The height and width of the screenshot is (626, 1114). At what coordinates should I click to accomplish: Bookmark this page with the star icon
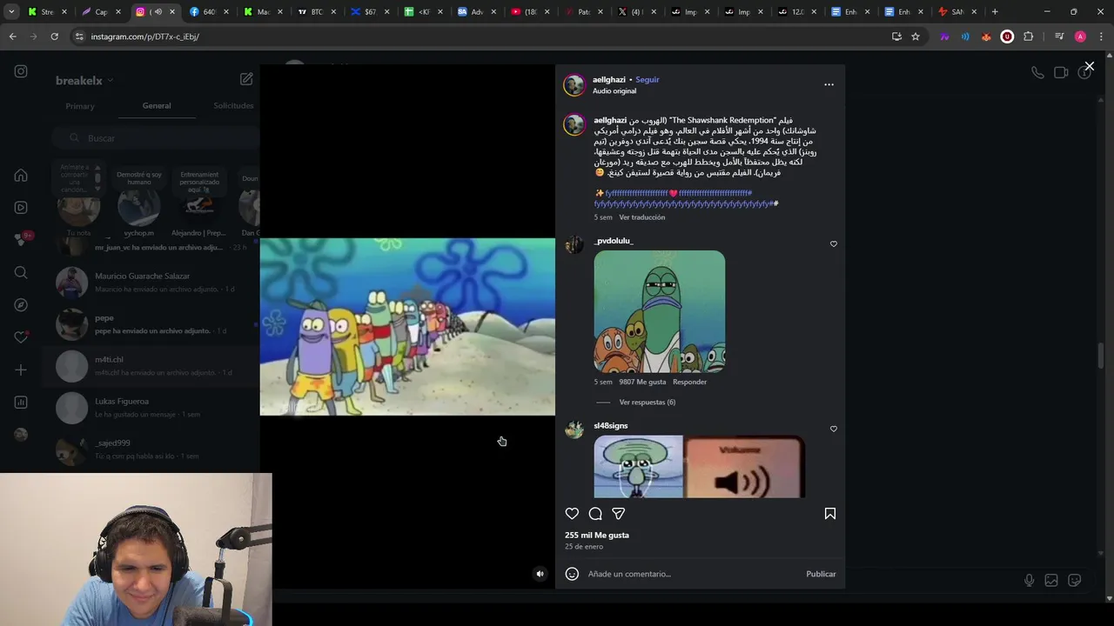coord(916,37)
